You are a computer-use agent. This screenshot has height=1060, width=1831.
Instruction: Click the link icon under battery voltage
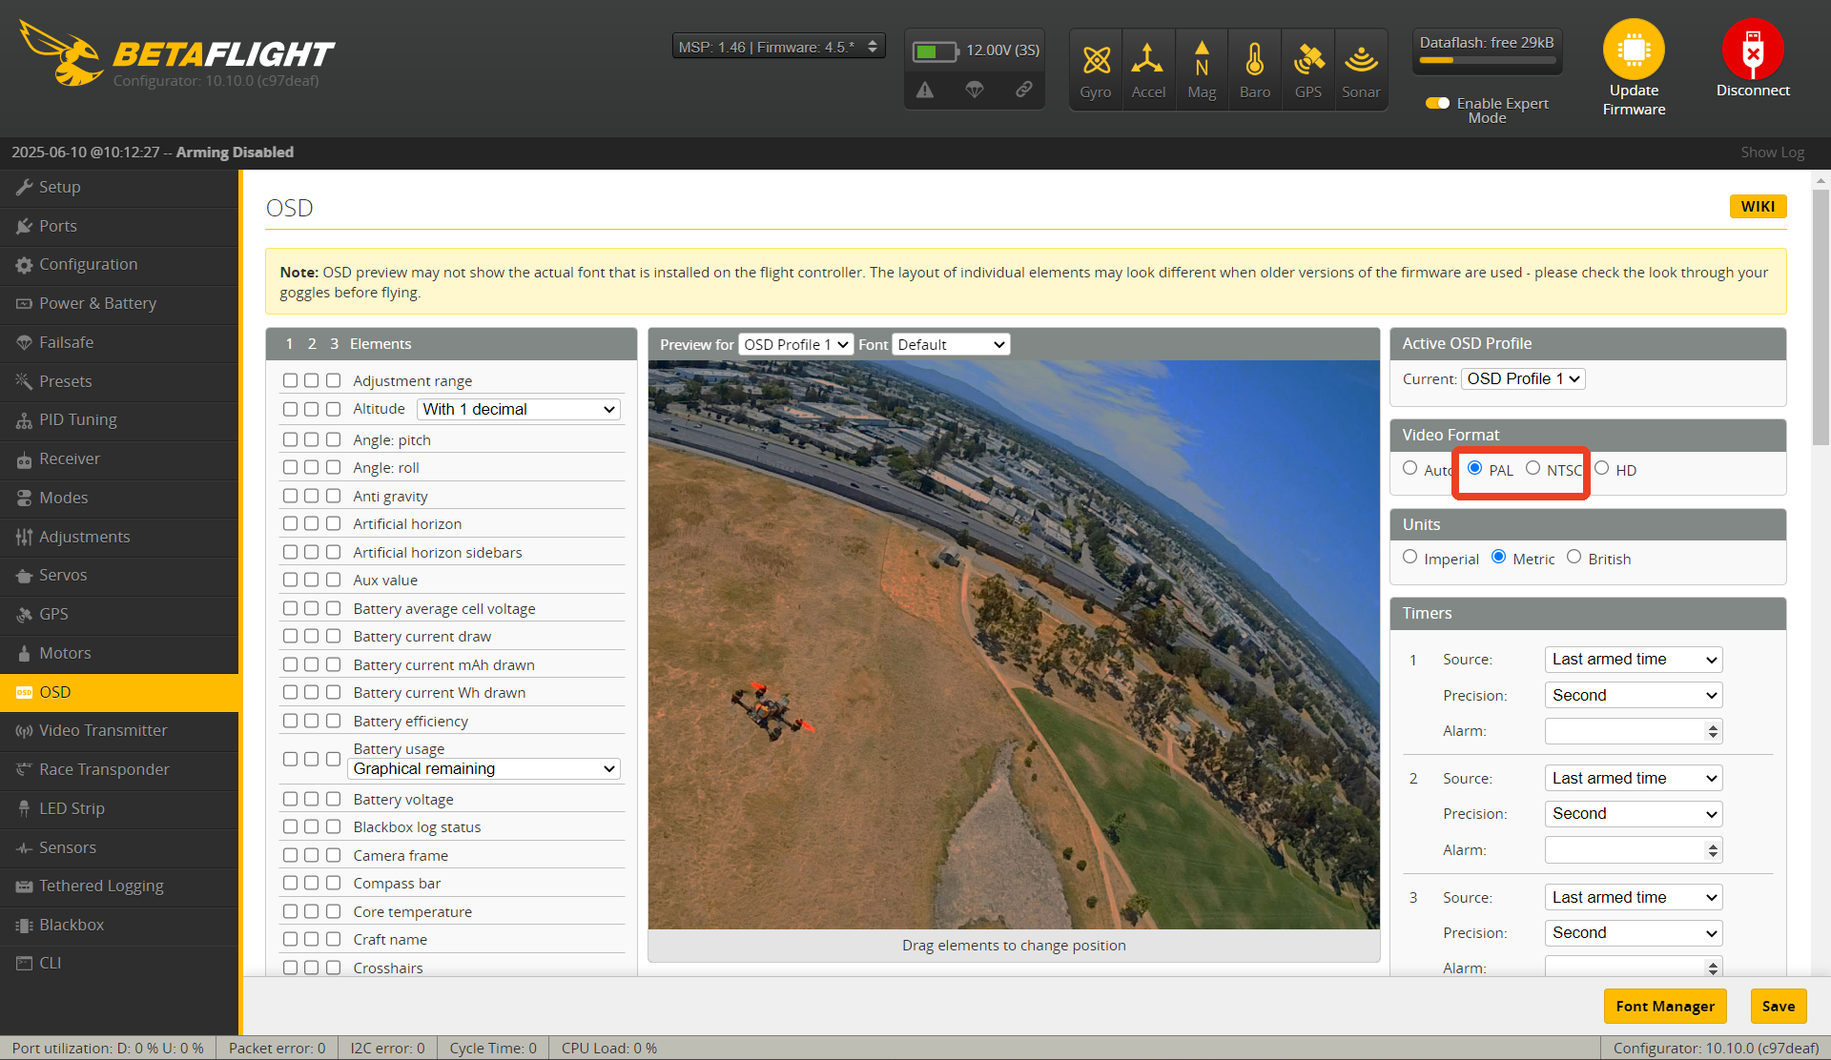coord(1024,89)
